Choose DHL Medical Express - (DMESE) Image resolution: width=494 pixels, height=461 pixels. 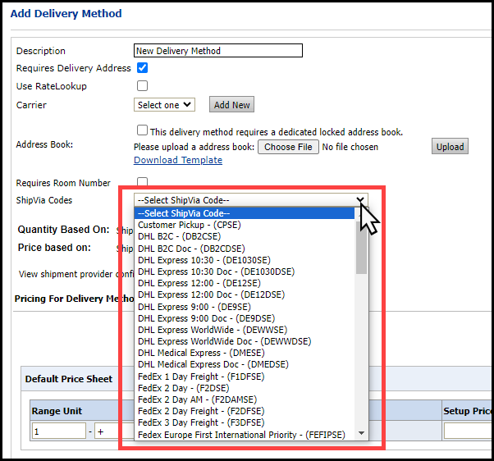(x=201, y=353)
